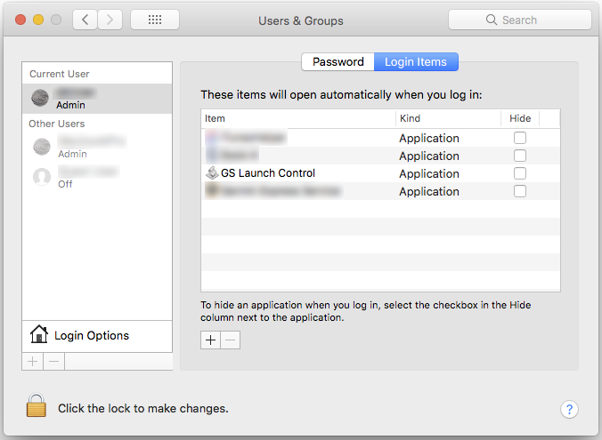Go back with the left arrow button

click(x=85, y=20)
